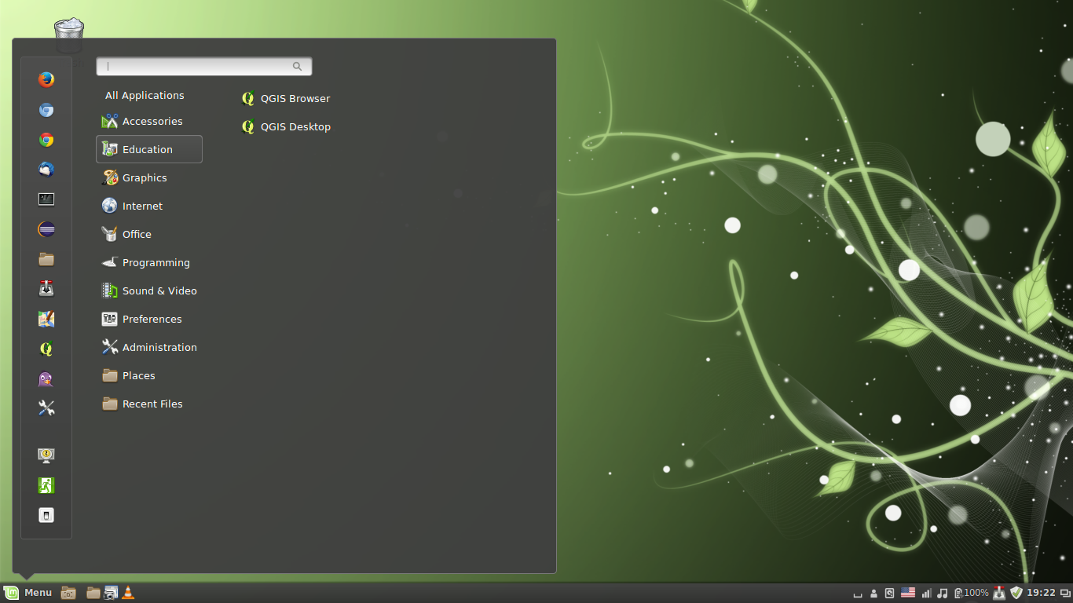Open the sound music note applet

click(x=943, y=593)
